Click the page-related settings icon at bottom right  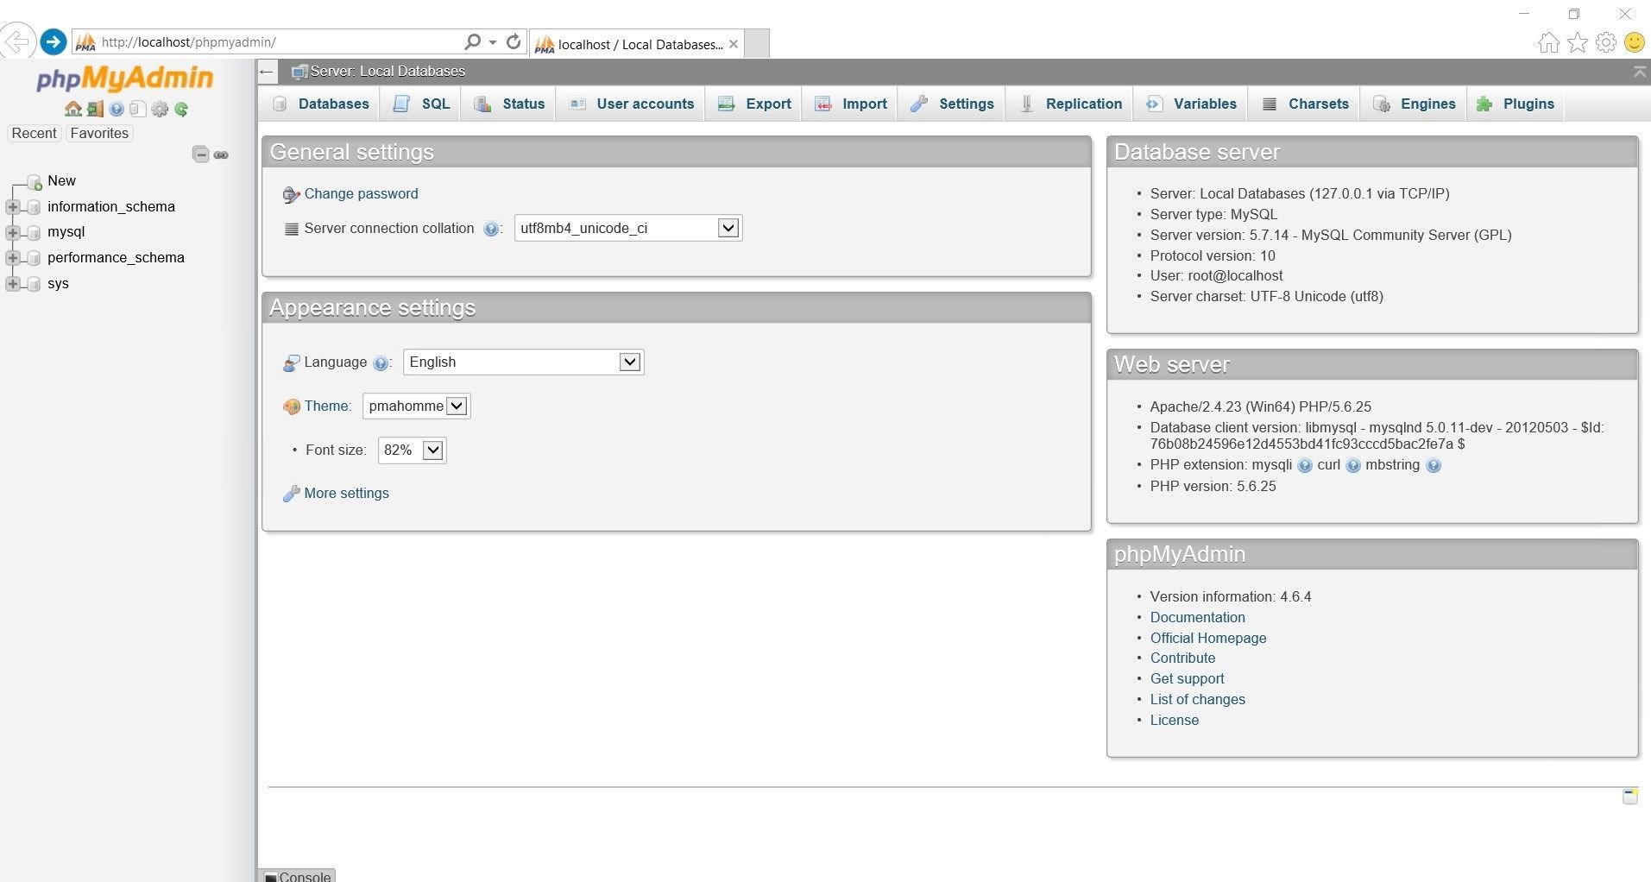click(1629, 796)
